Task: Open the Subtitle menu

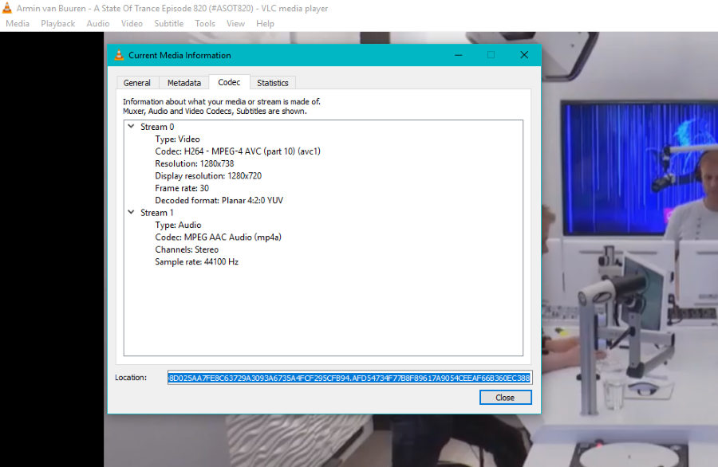Action: tap(169, 23)
